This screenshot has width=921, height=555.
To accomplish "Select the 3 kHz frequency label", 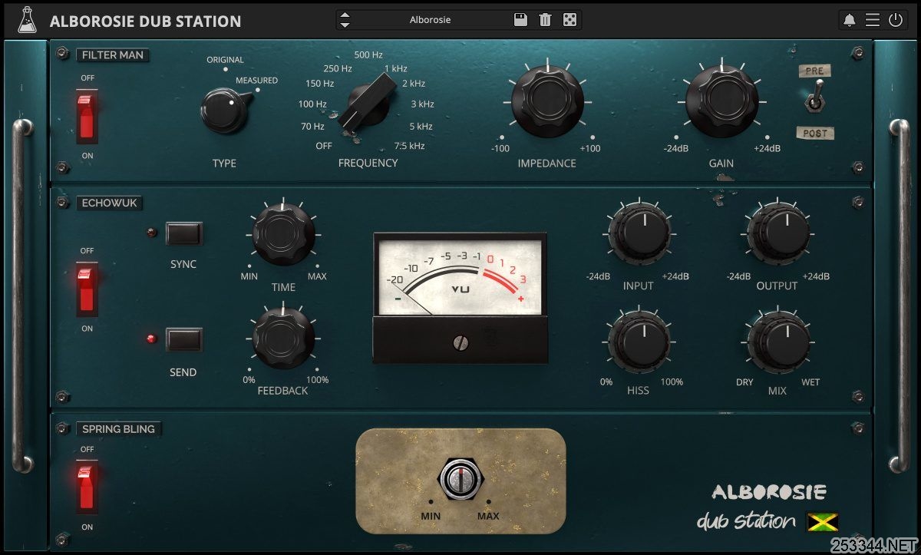I will point(422,104).
